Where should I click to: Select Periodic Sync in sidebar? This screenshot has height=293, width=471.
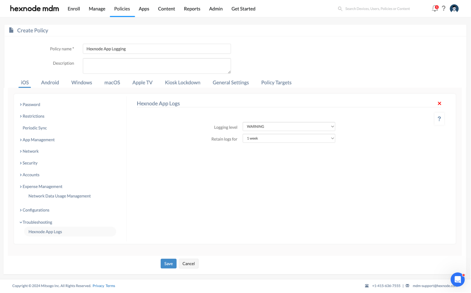click(x=35, y=128)
